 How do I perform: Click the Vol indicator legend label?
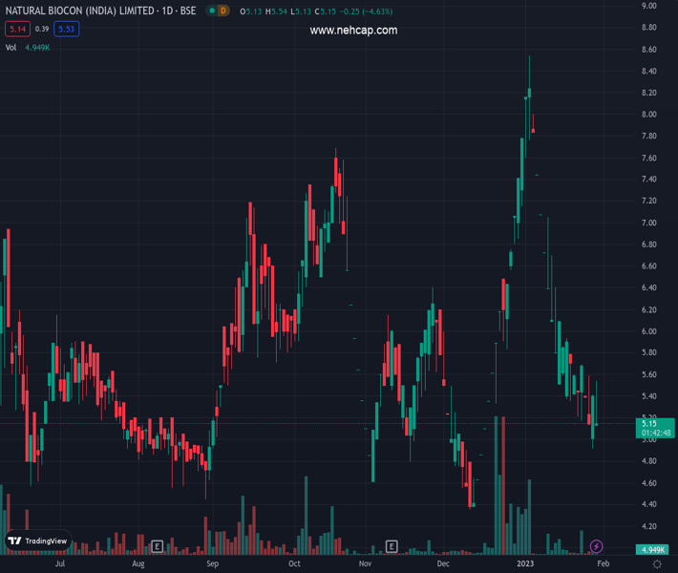tap(11, 47)
